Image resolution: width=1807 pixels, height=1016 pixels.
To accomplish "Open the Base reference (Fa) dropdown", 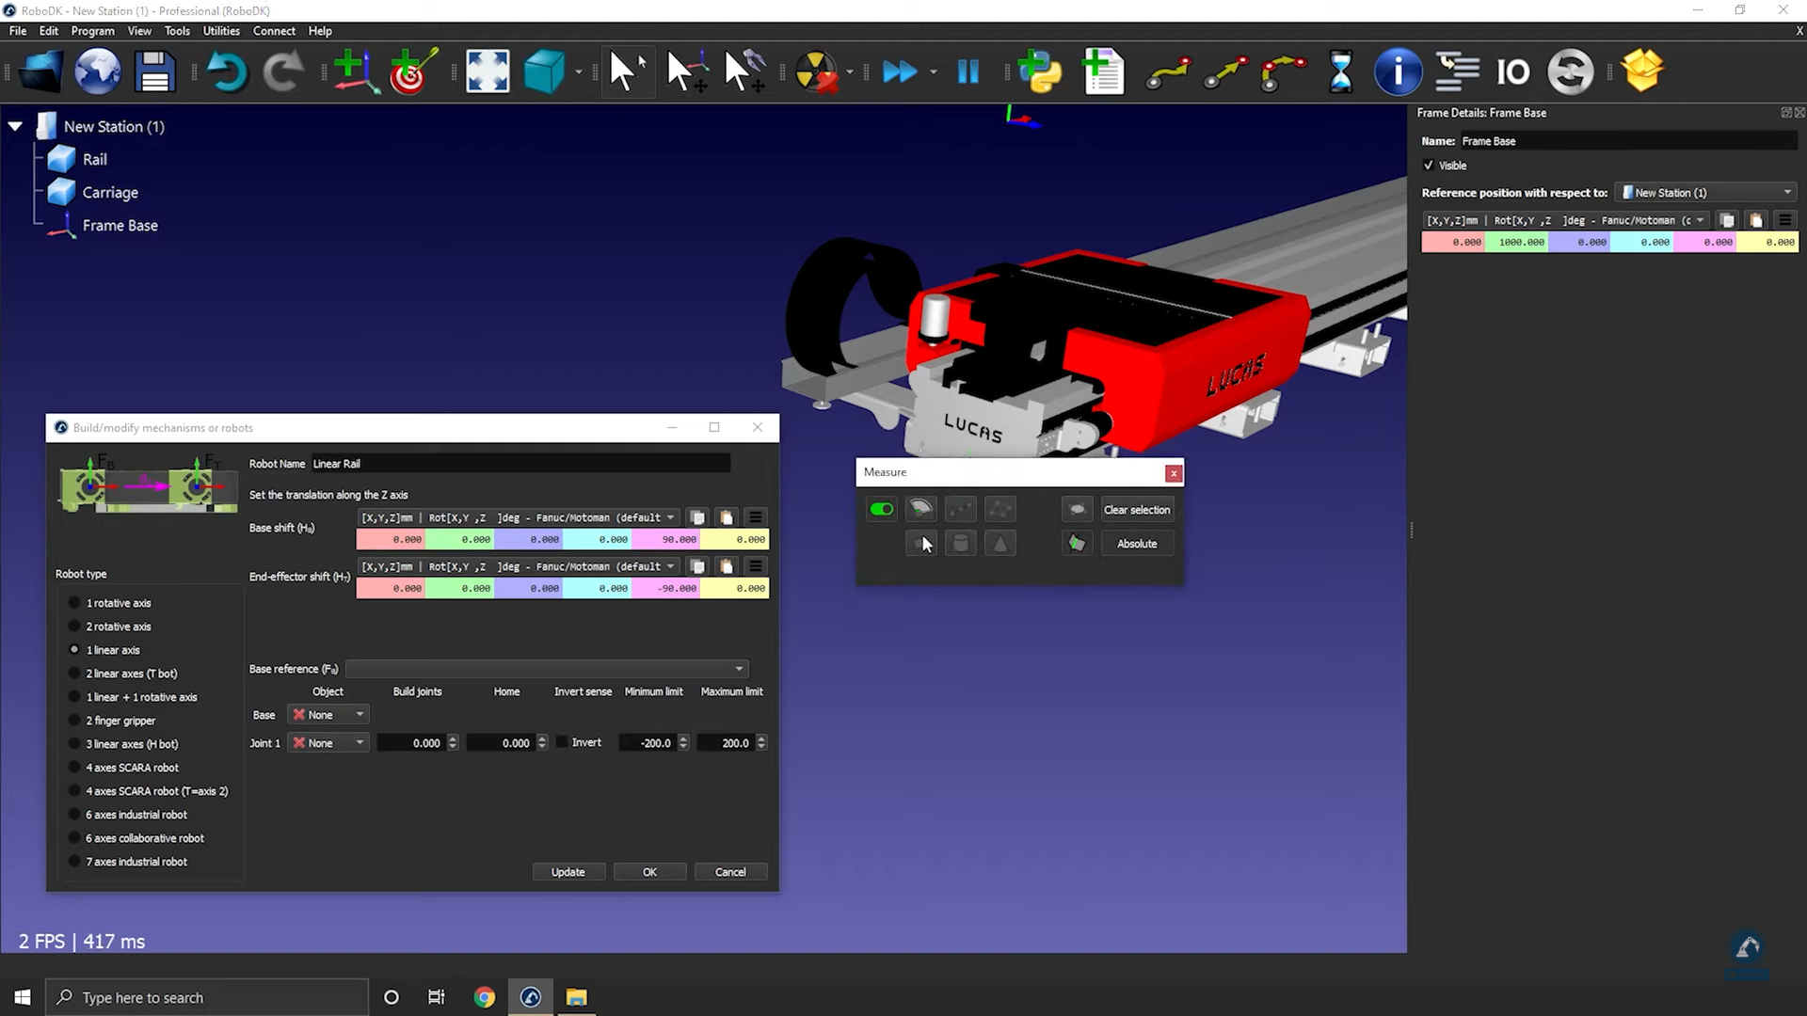I will coord(547,669).
